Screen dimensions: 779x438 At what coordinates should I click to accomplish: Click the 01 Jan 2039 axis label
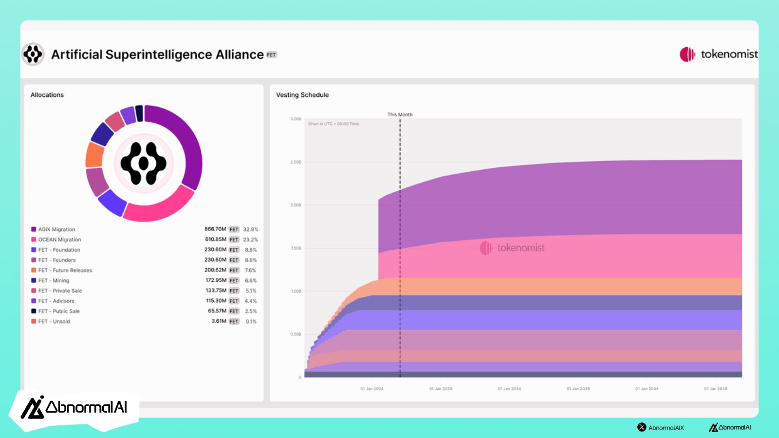(x=578, y=389)
